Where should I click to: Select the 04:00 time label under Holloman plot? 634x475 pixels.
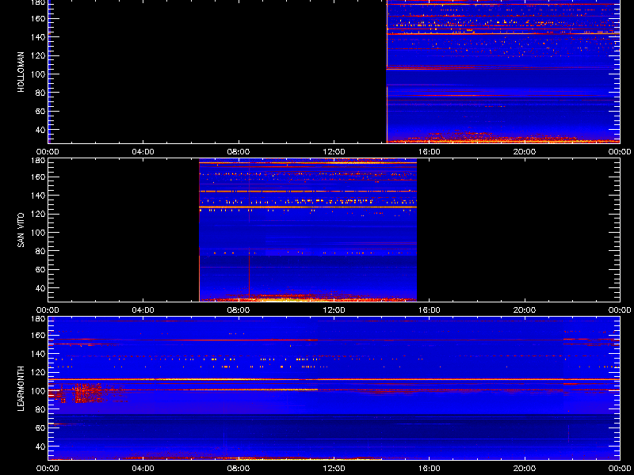pyautogui.click(x=143, y=152)
